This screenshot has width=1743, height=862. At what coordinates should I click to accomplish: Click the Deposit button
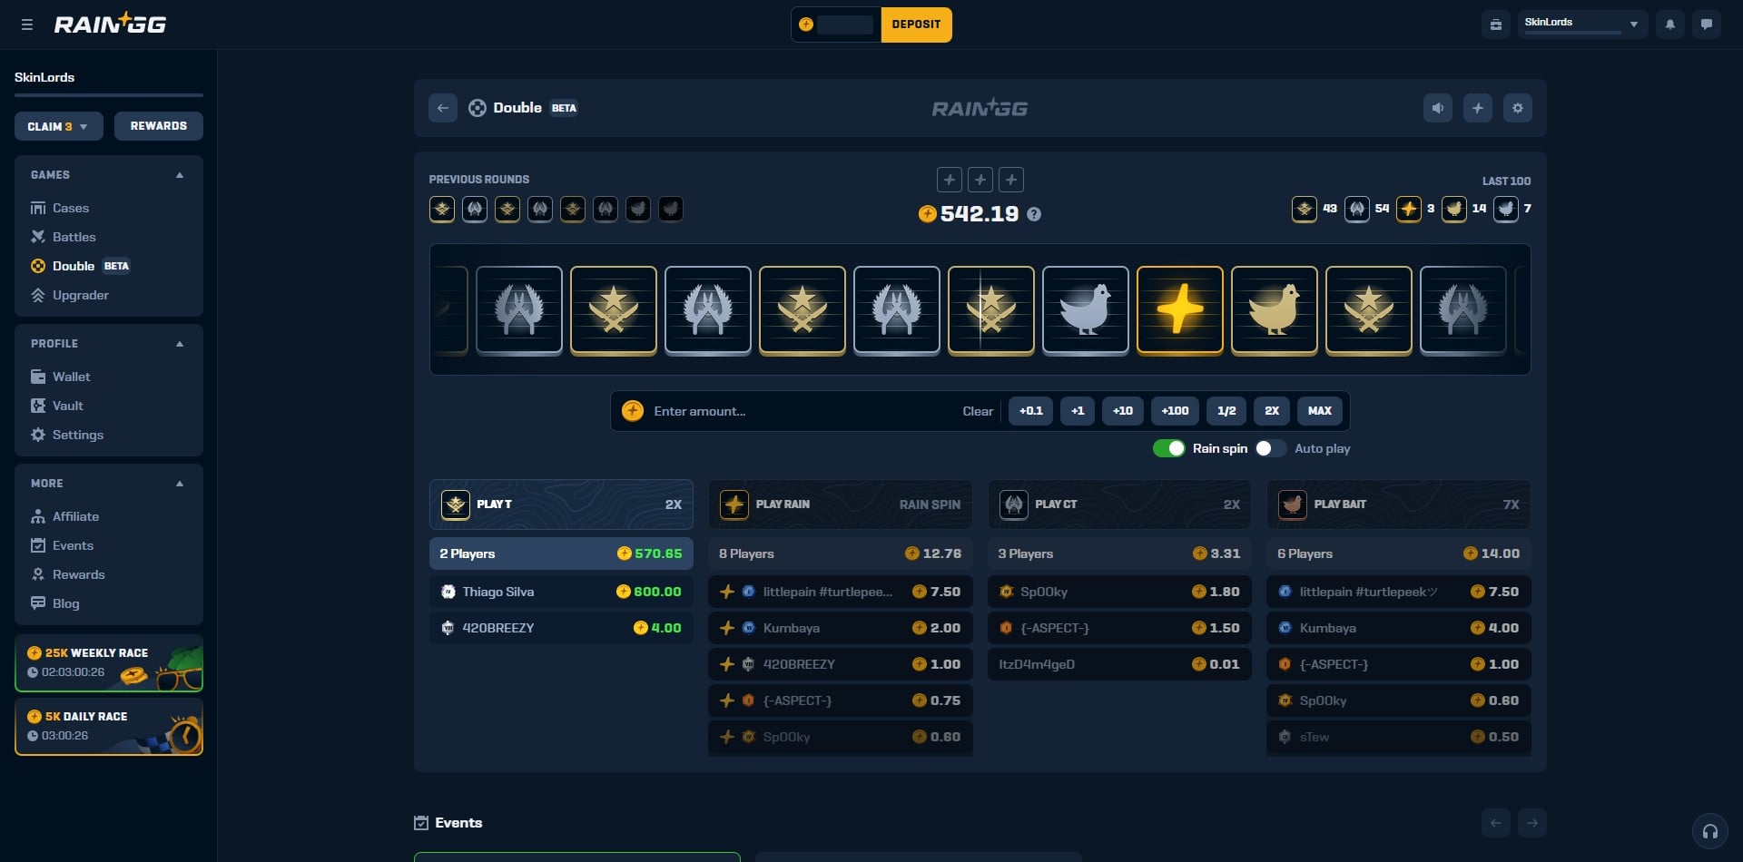916,24
